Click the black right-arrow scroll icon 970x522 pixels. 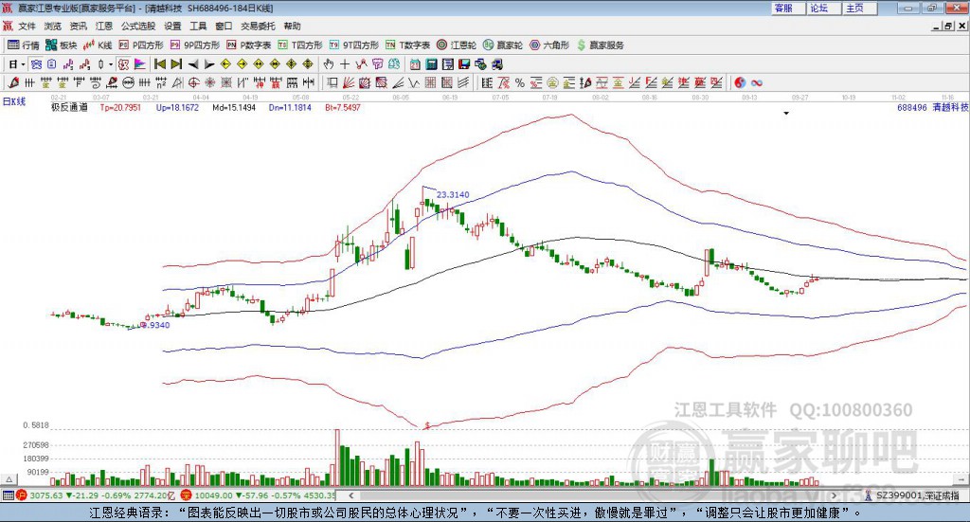(x=209, y=64)
